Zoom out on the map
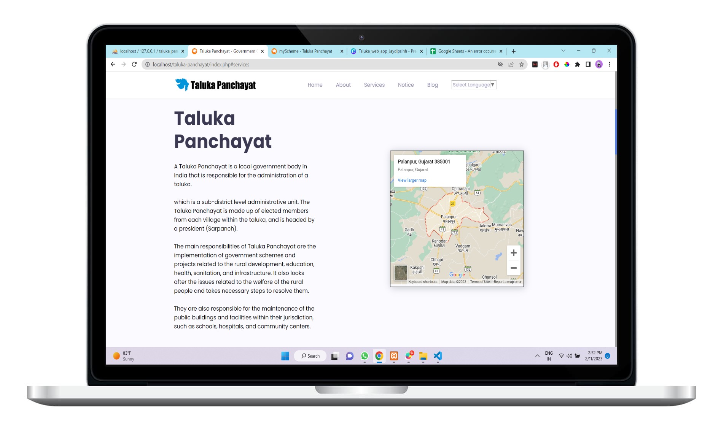Screen dimensions: 721x433 click(x=514, y=268)
